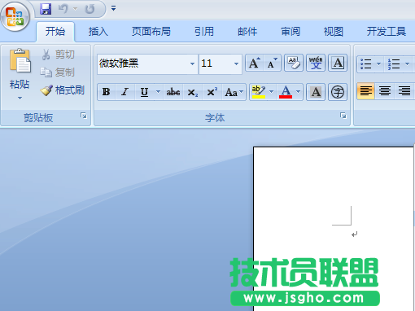The height and width of the screenshot is (311, 415).
Task: Expand underline style dropdown arrow
Action: 158,92
